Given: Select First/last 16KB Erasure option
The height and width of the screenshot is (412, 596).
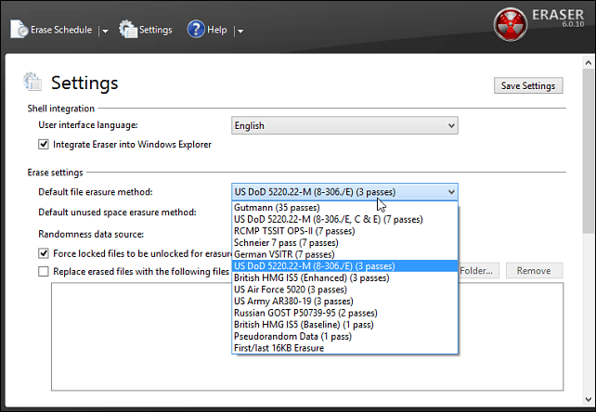Looking at the screenshot, I should pos(344,348).
